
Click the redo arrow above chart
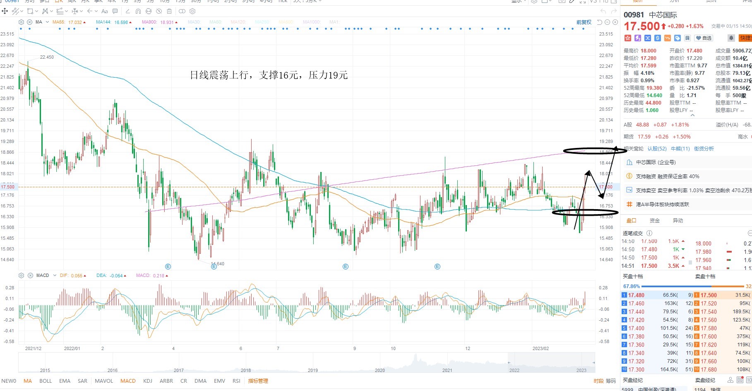pyautogui.click(x=614, y=11)
